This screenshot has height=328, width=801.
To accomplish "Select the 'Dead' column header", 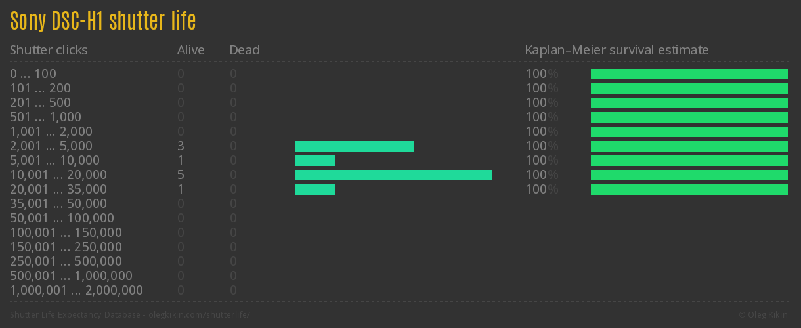I will point(244,50).
